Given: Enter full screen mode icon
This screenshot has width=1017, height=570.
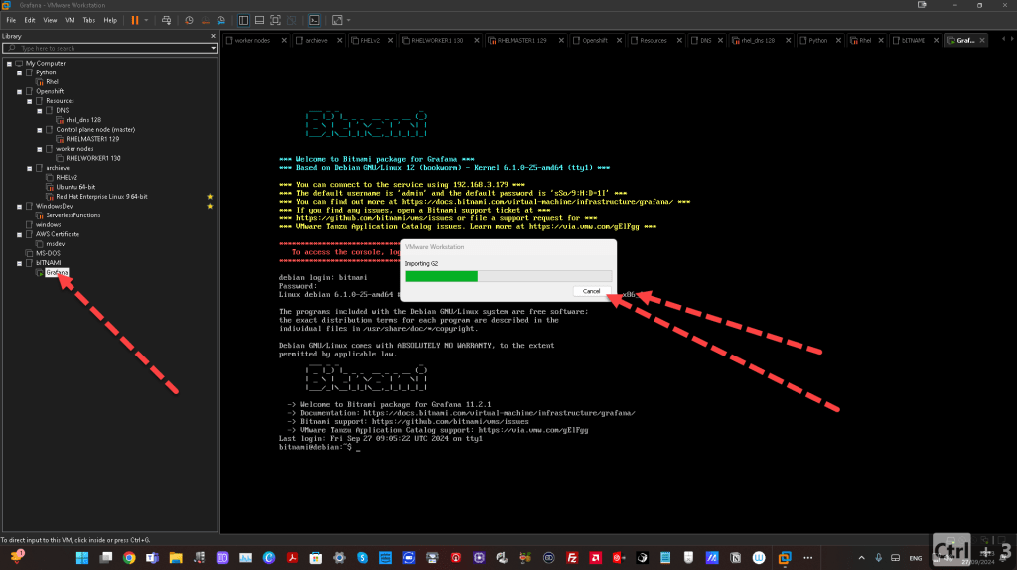Looking at the screenshot, I should coord(276,20).
